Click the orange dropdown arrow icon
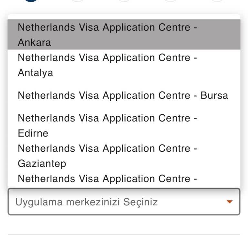Screen dimensions: 248x248 tap(230, 202)
